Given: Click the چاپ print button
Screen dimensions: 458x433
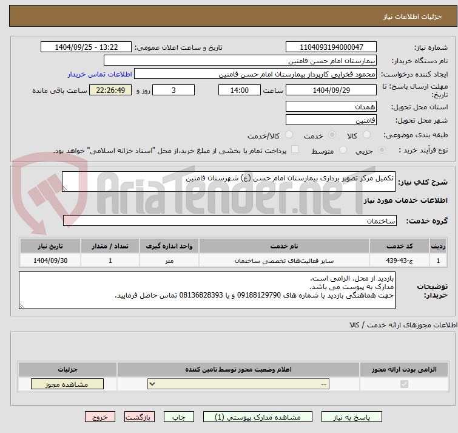Looking at the screenshot, I should click(x=179, y=417).
